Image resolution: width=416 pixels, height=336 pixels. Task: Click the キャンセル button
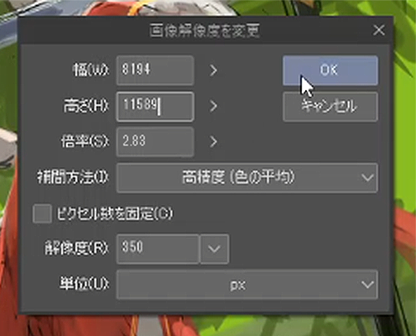point(330,107)
